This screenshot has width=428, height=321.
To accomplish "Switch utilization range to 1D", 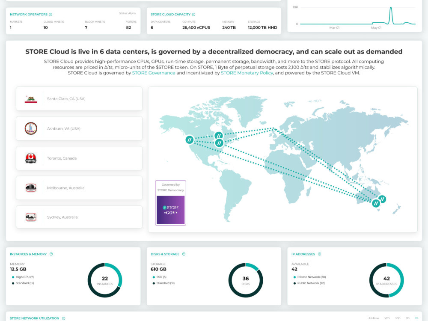I will (416, 318).
